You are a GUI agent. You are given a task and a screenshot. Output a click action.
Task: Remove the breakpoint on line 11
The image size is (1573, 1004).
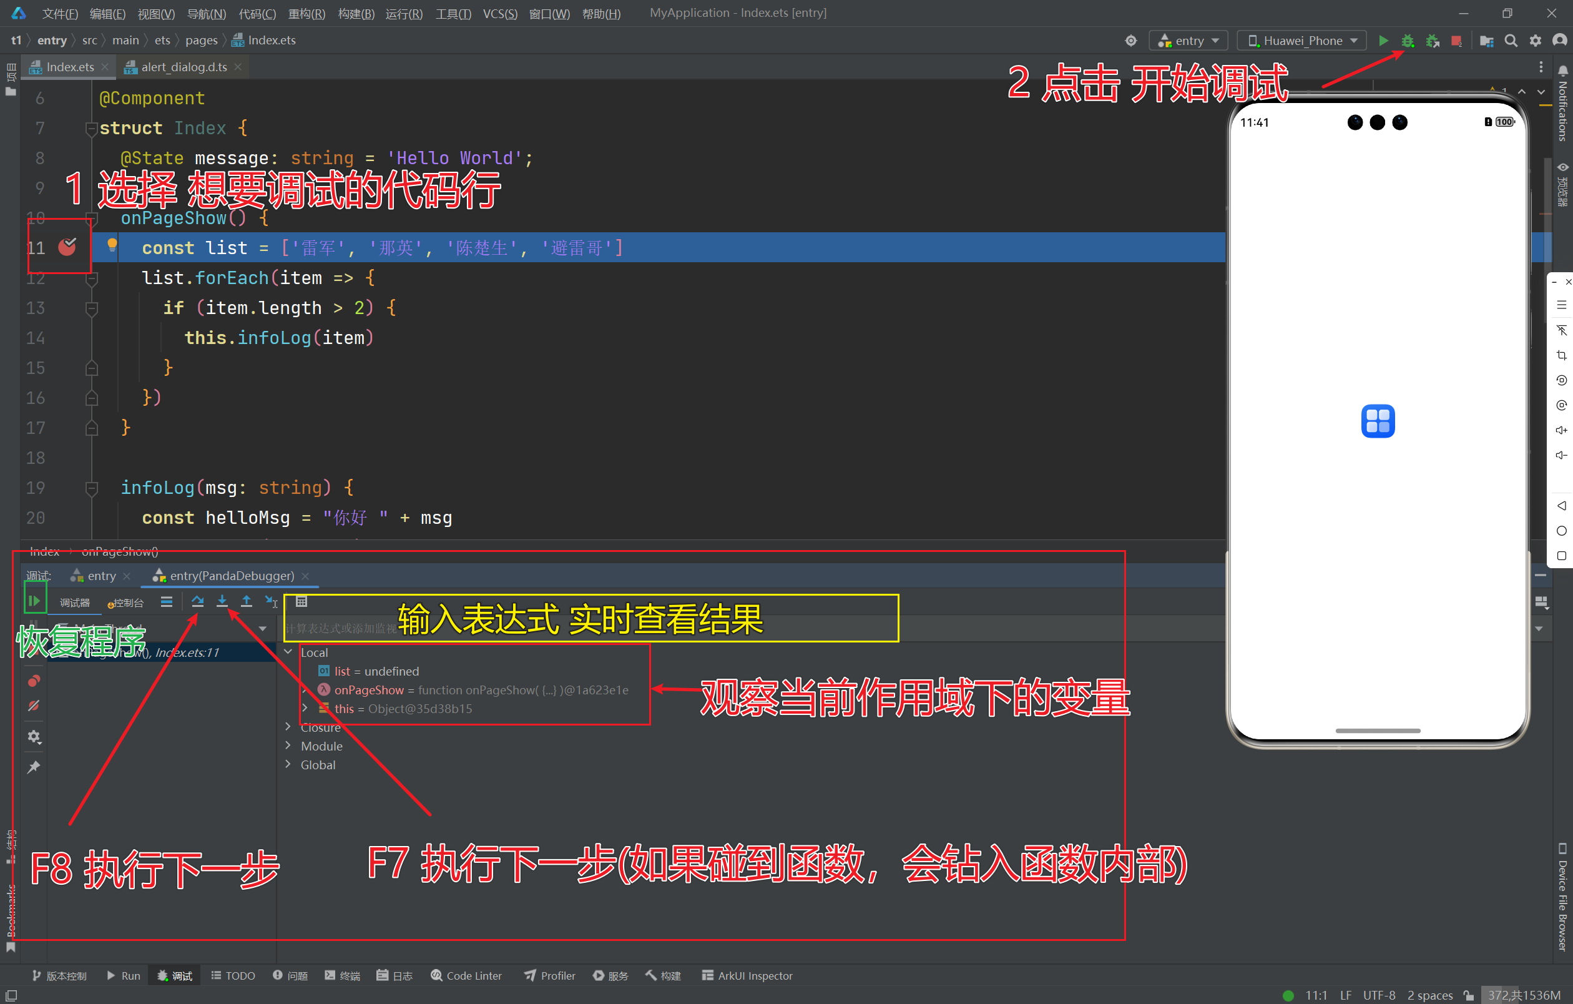[67, 246]
